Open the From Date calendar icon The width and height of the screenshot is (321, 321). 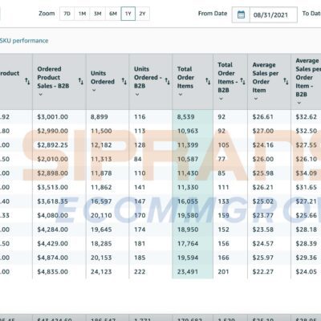[x=241, y=14]
